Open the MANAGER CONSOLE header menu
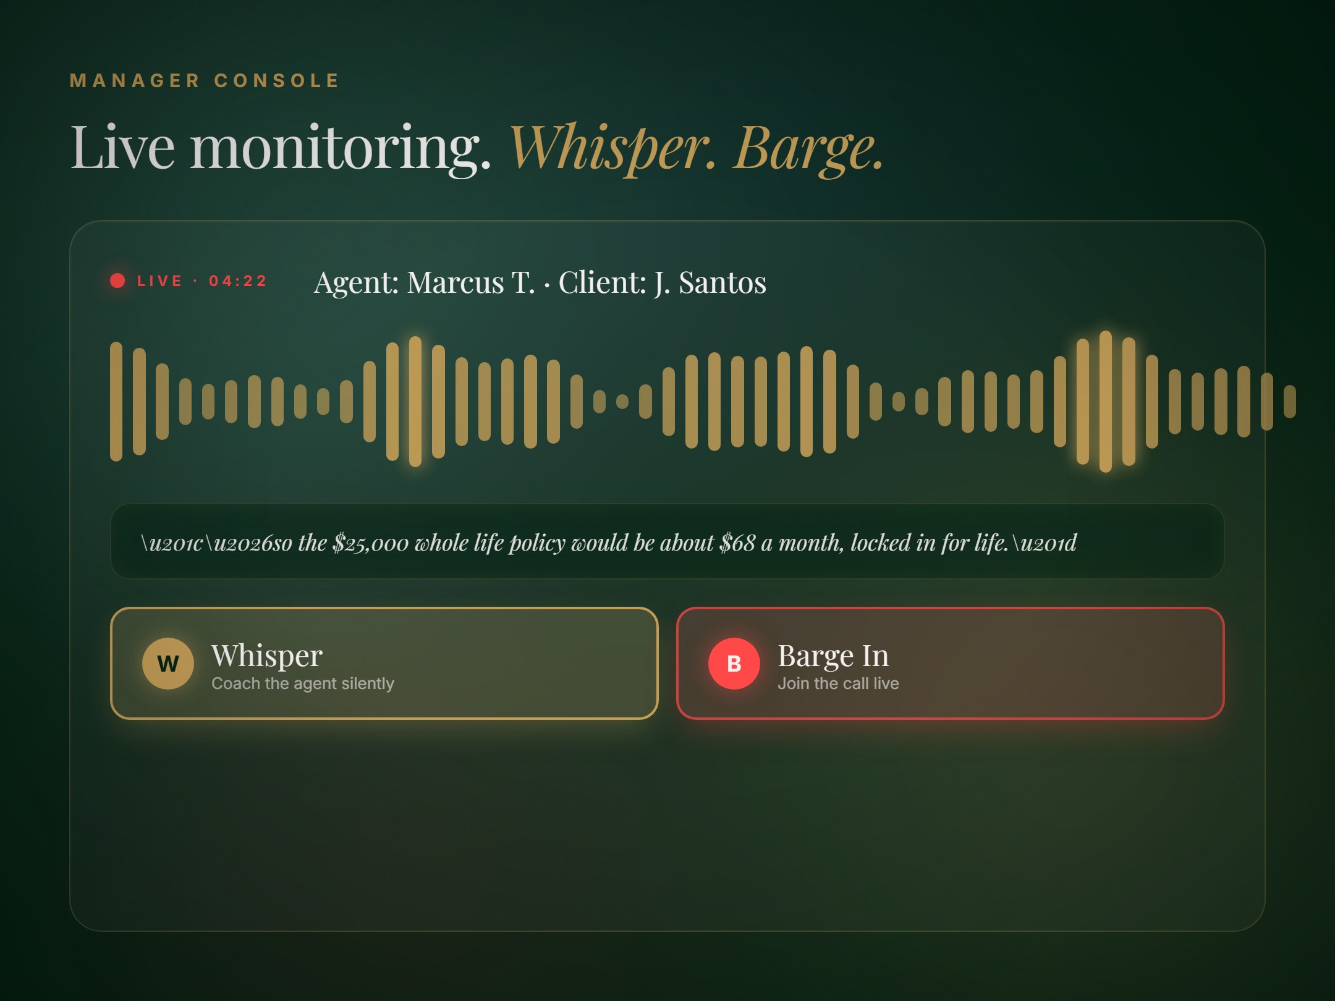The height and width of the screenshot is (1001, 1335). (204, 80)
